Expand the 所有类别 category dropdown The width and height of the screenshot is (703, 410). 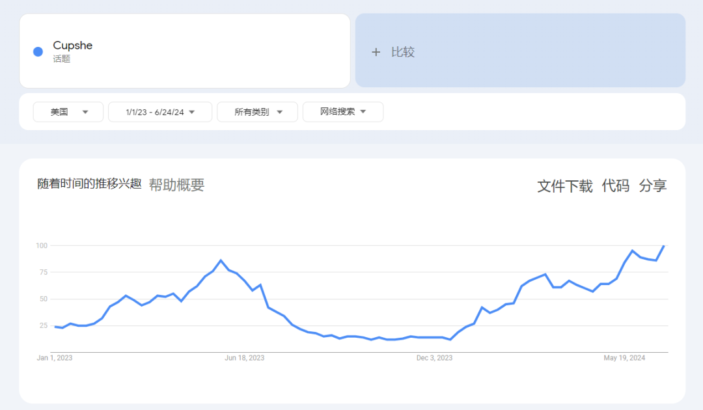click(257, 111)
